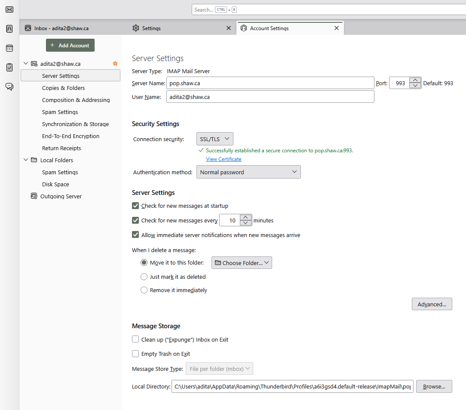The width and height of the screenshot is (466, 410).
Task: Open the Tasks icon in sidebar
Action: pos(9,68)
